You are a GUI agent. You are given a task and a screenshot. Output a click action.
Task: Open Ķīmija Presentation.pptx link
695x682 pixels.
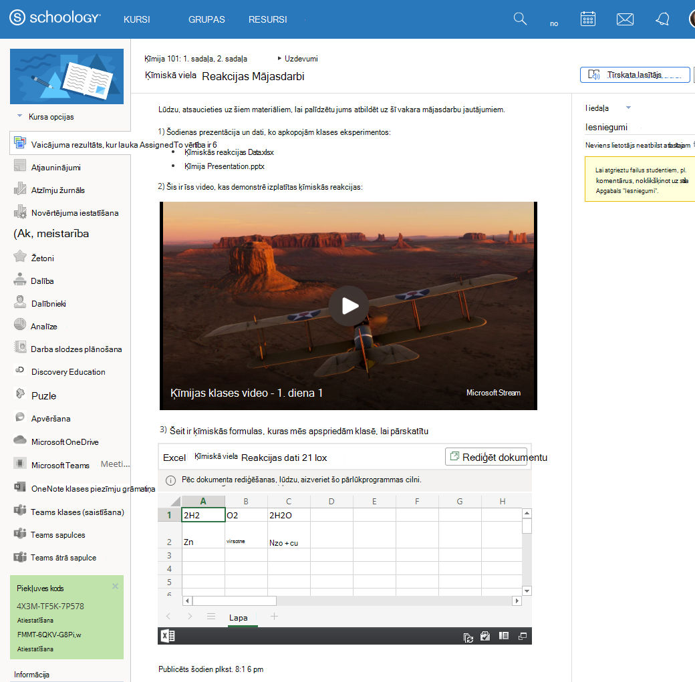[x=225, y=166]
